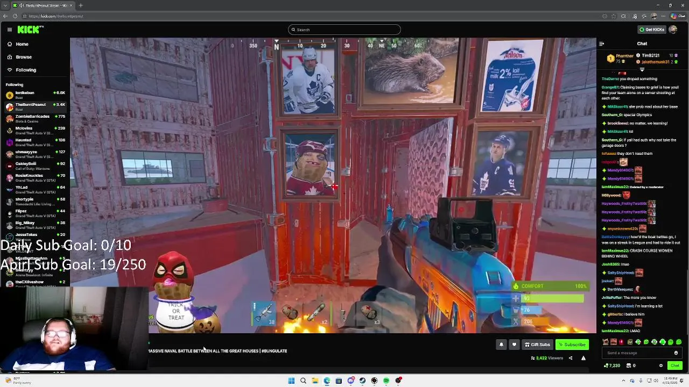689x387 pixels.
Task: Pick the red gem emote in quick row
Action: (622, 342)
